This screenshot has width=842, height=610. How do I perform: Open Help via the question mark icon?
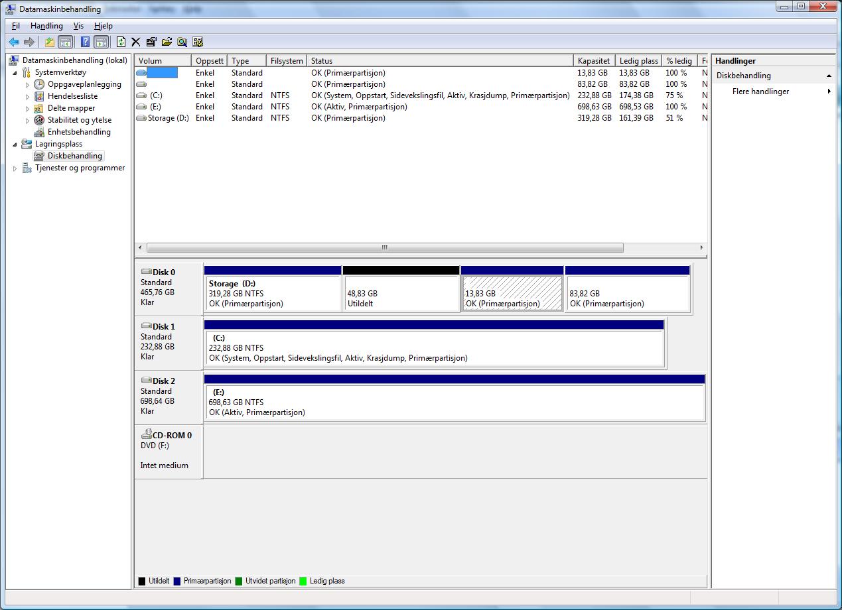point(85,42)
